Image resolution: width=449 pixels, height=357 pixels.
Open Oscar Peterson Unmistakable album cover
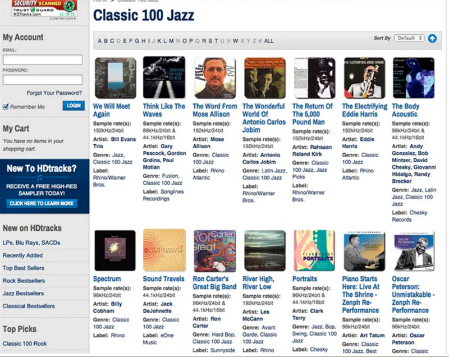[x=414, y=251]
